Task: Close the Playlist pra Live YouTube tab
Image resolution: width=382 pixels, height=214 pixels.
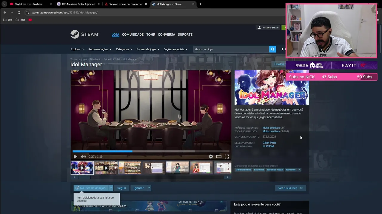Action: pos(51,4)
